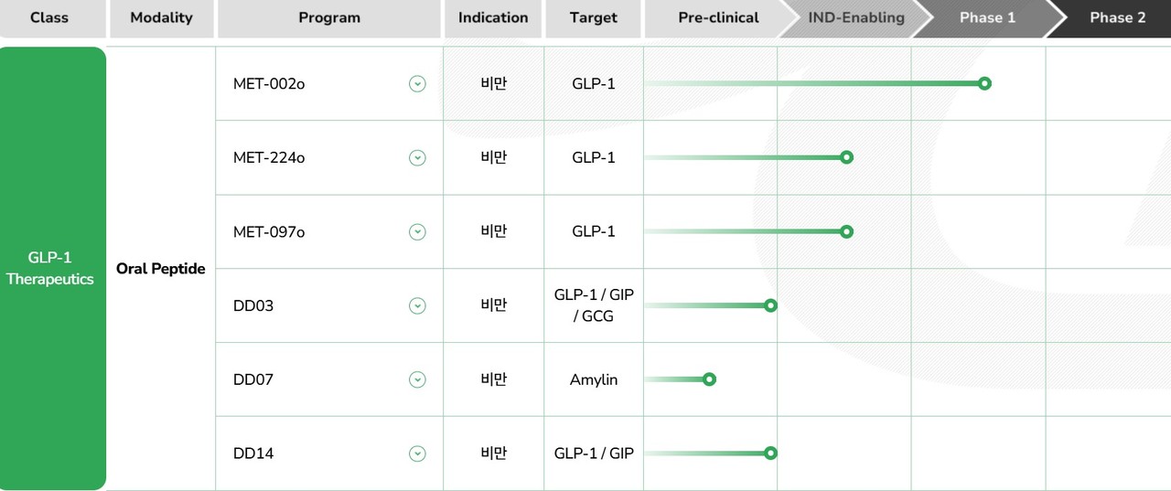1171x491 pixels.
Task: Expand the MET-224o program details
Action: 417,158
